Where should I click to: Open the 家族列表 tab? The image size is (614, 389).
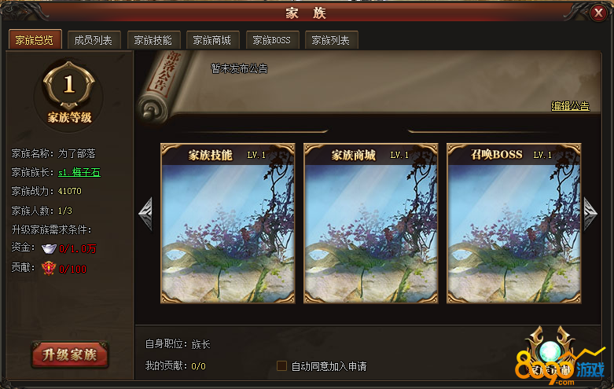pos(331,40)
